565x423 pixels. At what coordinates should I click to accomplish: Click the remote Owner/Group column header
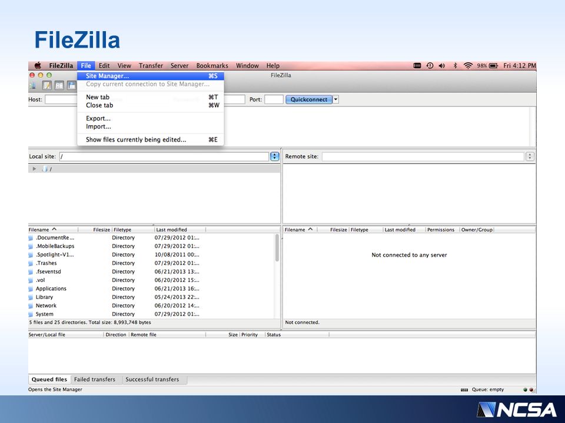(x=477, y=230)
